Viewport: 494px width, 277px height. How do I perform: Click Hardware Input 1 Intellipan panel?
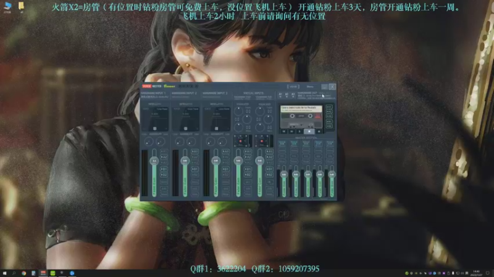(155, 119)
